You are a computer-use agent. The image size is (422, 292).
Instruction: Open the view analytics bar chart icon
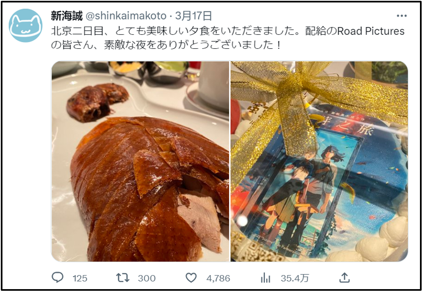[x=265, y=278]
